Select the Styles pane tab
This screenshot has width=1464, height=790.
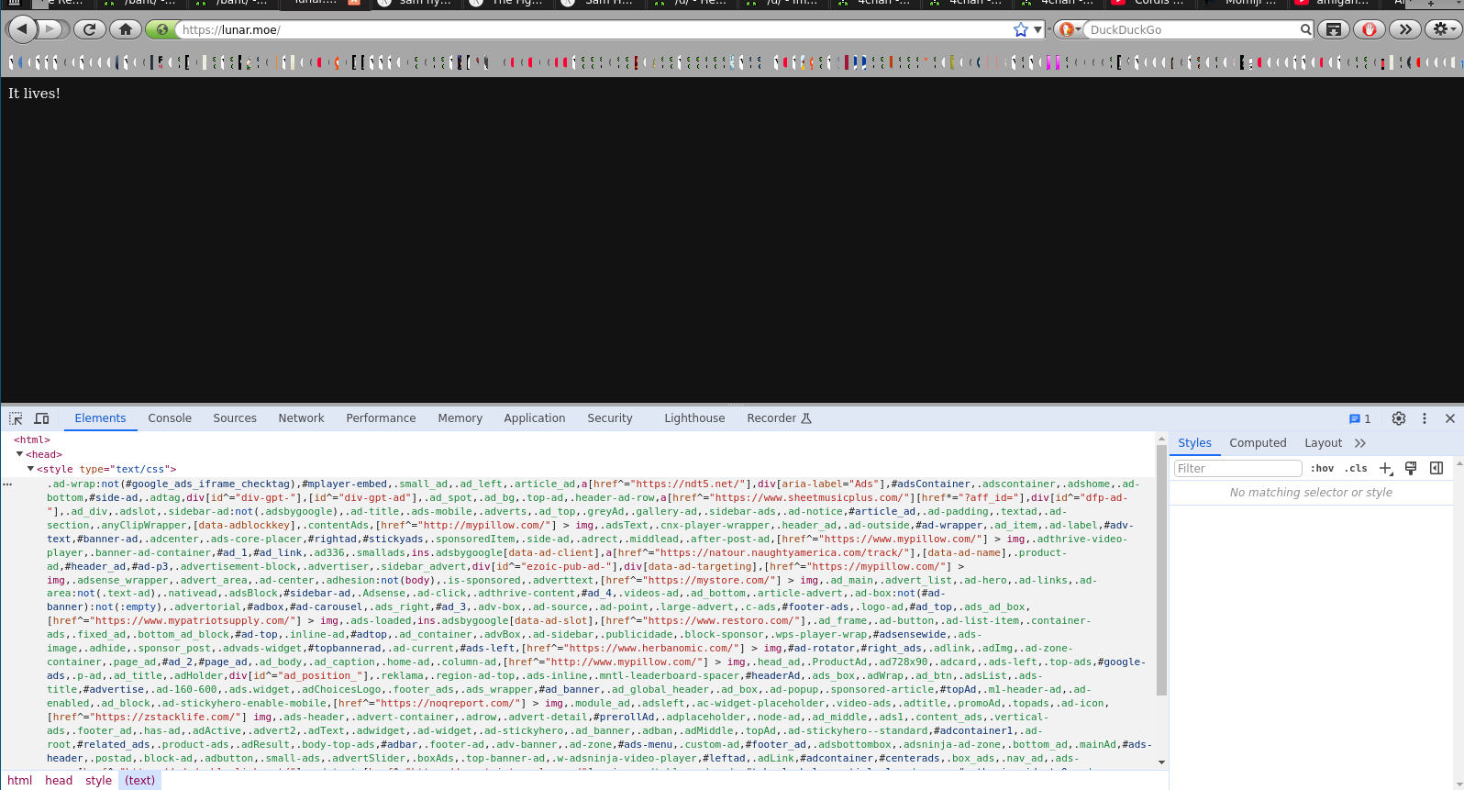(1194, 443)
